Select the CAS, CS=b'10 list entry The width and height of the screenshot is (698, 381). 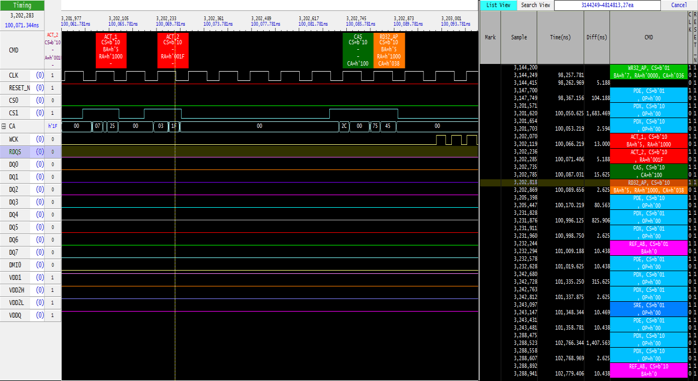[648, 171]
